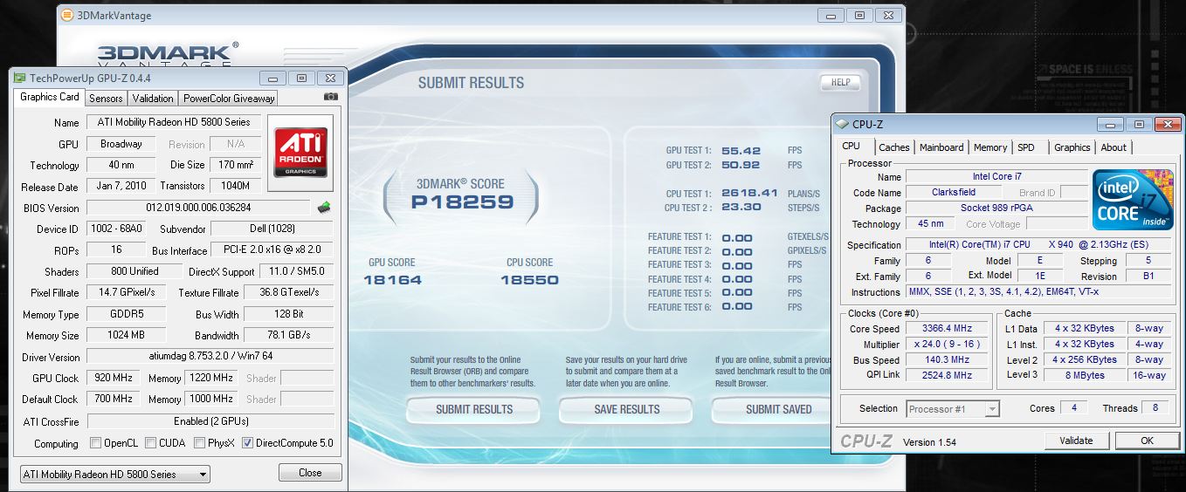The width and height of the screenshot is (1186, 492).
Task: Toggle the PhysX checkbox
Action: click(200, 443)
